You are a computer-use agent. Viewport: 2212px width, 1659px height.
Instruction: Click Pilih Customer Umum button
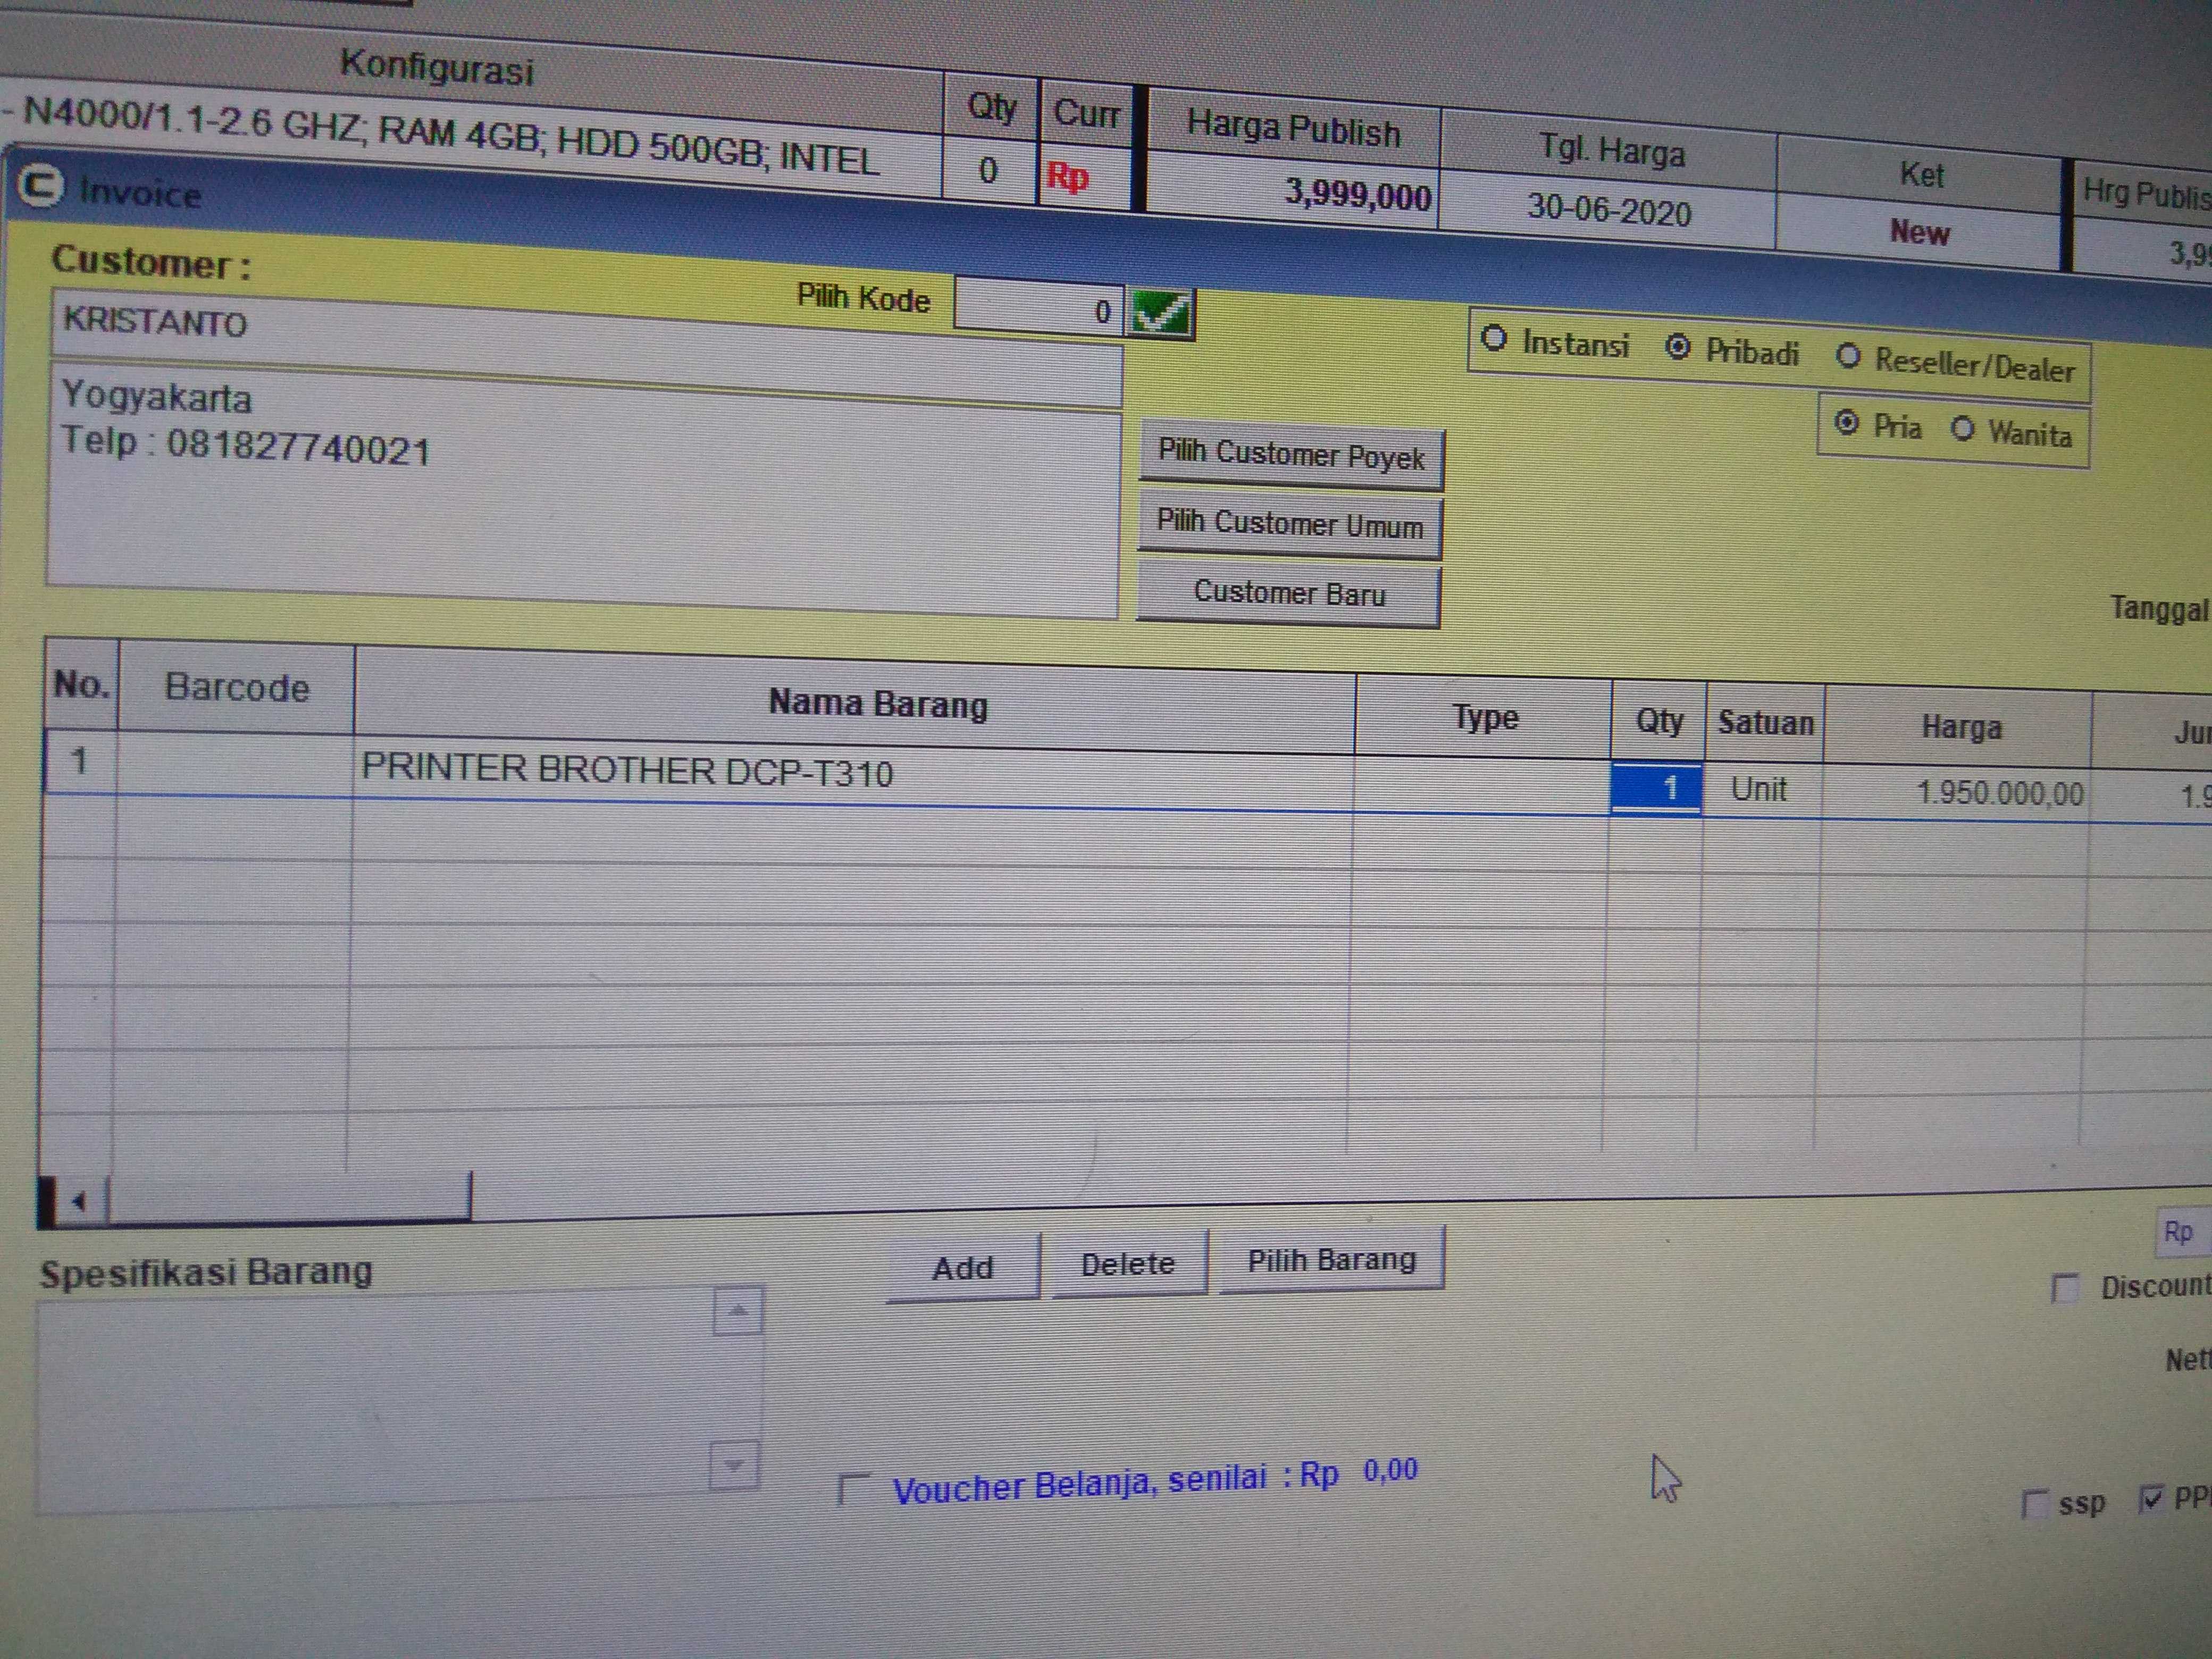click(x=1289, y=524)
